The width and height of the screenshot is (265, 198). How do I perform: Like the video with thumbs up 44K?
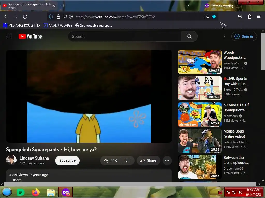pyautogui.click(x=111, y=161)
